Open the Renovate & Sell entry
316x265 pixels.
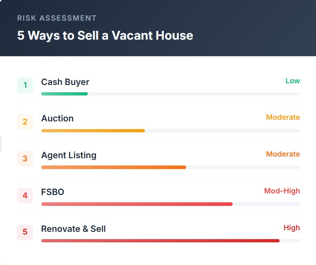click(73, 229)
